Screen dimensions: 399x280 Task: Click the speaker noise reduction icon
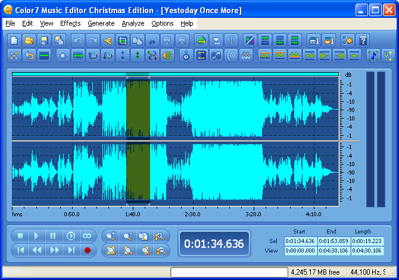point(167,55)
